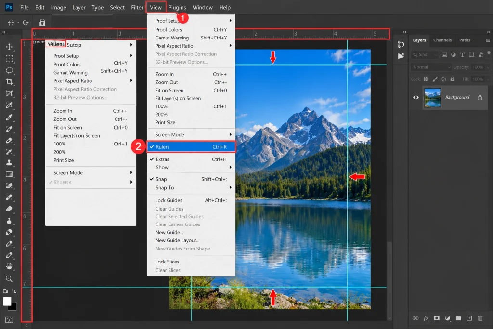493x329 pixels.
Task: Open the File menu
Action: (24, 7)
